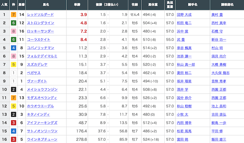Open horse link ストロングライン
The width and height of the screenshot is (244, 143).
(x=40, y=23)
